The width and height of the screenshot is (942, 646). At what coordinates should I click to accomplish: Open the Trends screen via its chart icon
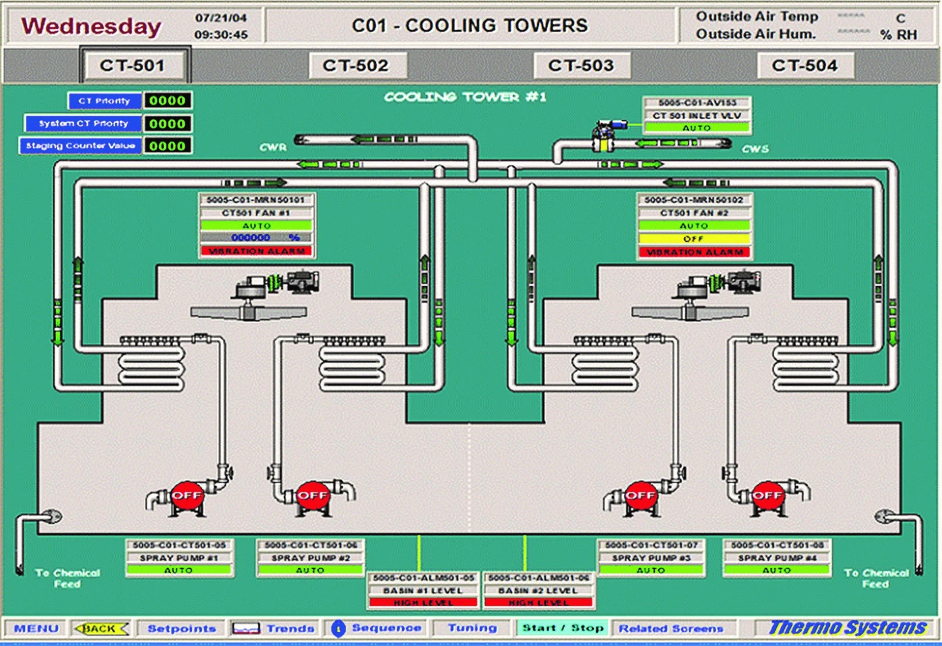tap(247, 627)
